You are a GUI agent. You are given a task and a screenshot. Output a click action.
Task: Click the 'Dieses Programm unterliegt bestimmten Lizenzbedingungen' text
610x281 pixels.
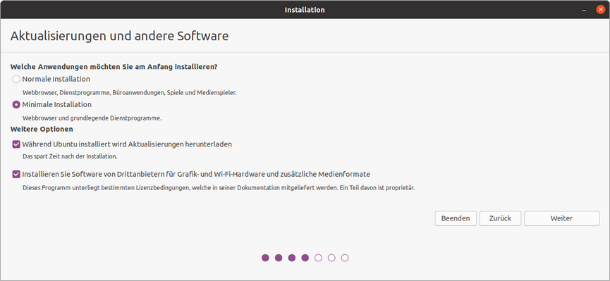click(x=219, y=188)
